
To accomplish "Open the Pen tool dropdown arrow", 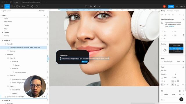I will click(25, 6).
